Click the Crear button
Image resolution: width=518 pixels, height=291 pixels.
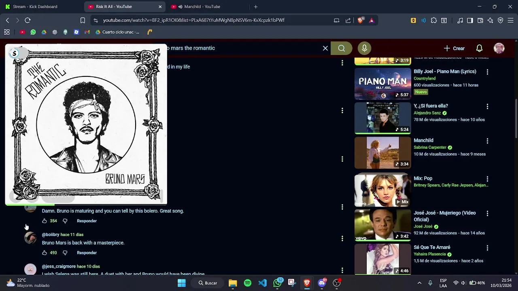[x=454, y=48]
